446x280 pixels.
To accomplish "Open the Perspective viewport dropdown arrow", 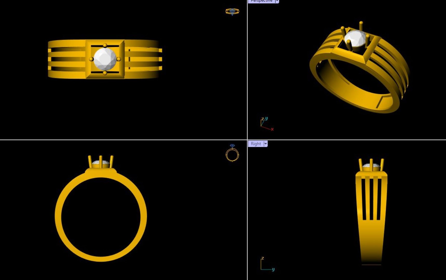I will click(x=277, y=1).
